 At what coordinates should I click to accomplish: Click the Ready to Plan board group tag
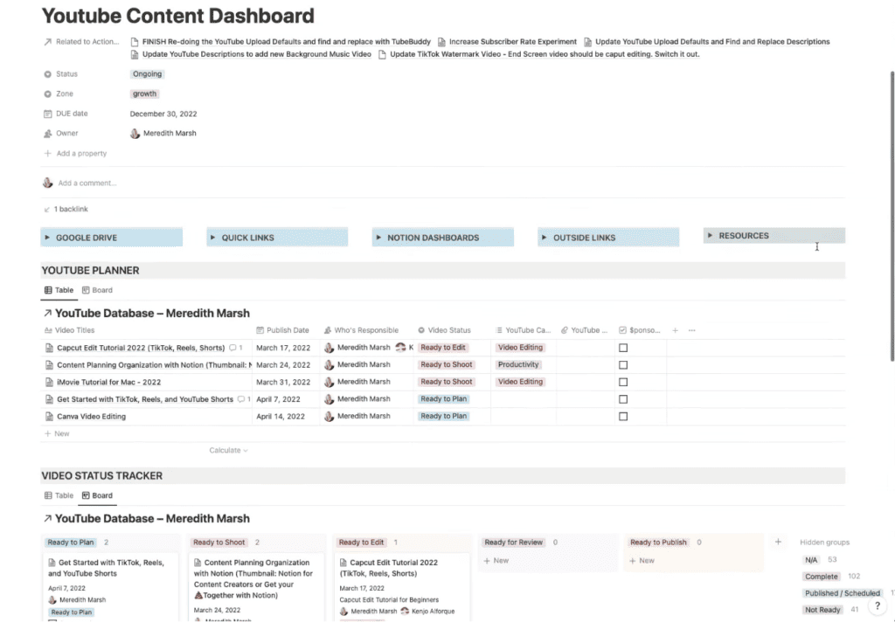point(71,543)
